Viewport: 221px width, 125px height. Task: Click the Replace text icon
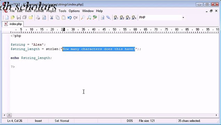(95, 17)
